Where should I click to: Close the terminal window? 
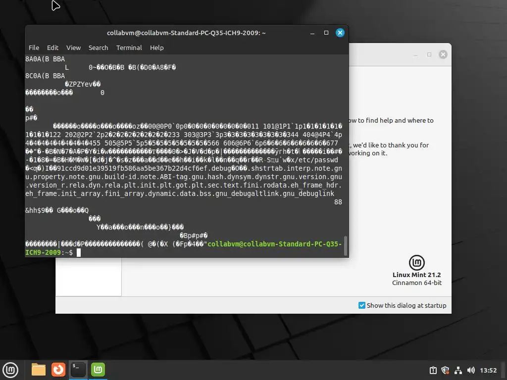340,33
